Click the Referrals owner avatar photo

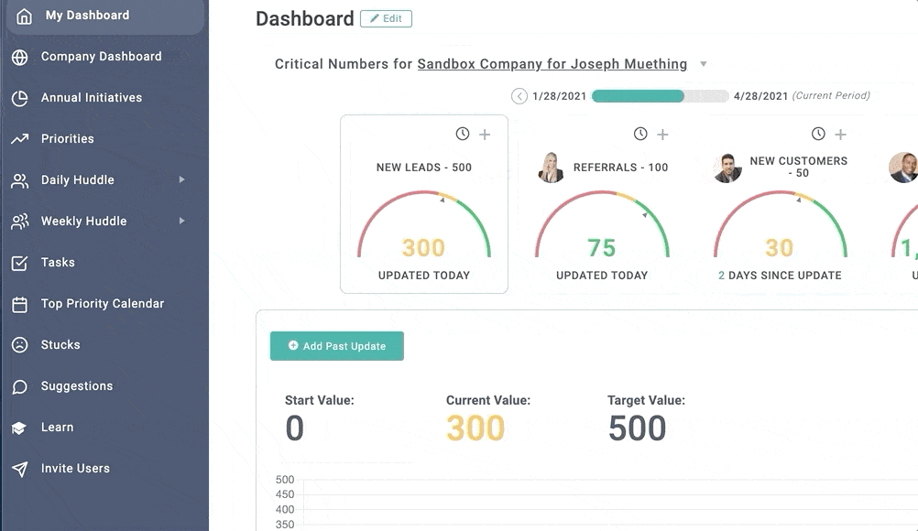click(x=551, y=168)
